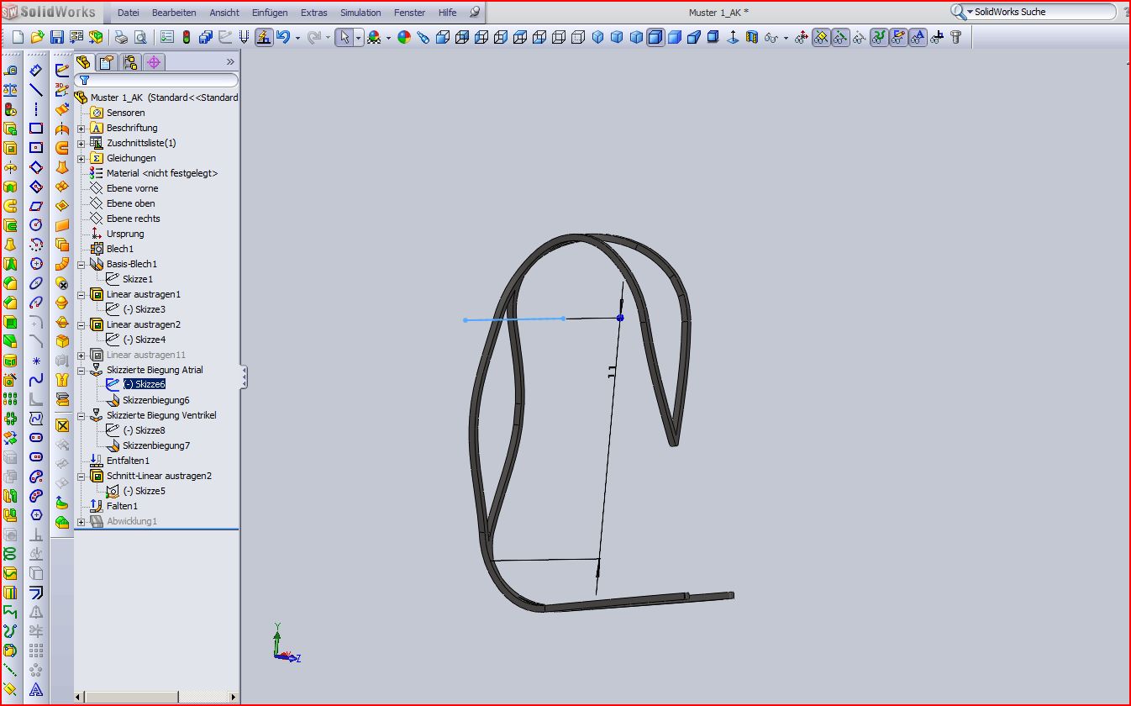Screen dimensions: 1131x706
Task: Toggle view sketches visibility button
Action: 898,37
